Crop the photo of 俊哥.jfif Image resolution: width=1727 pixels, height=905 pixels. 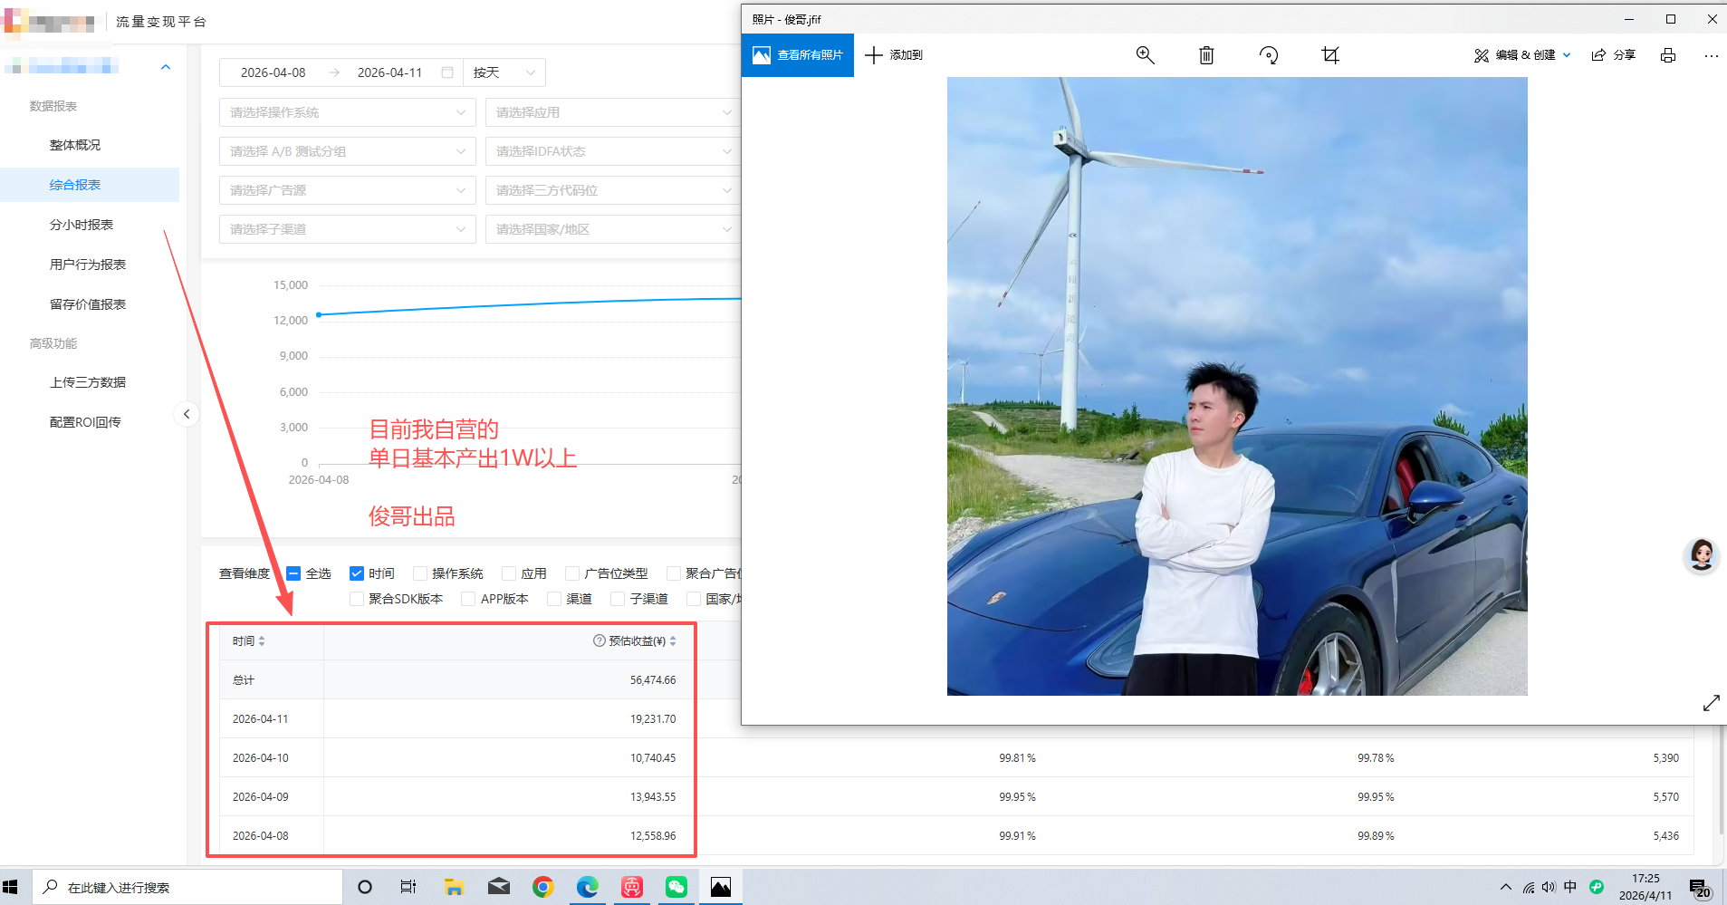point(1329,55)
